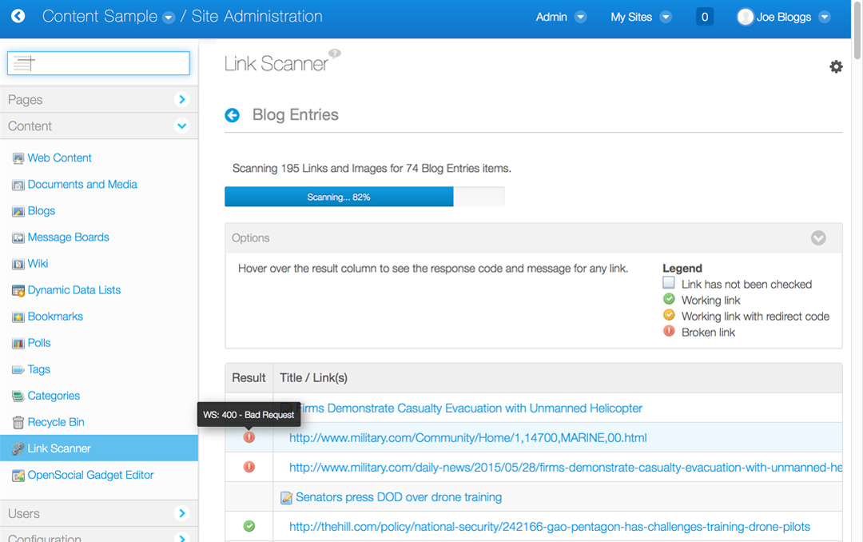The image size is (863, 542).
Task: Go back from Blog Entries
Action: [233, 115]
